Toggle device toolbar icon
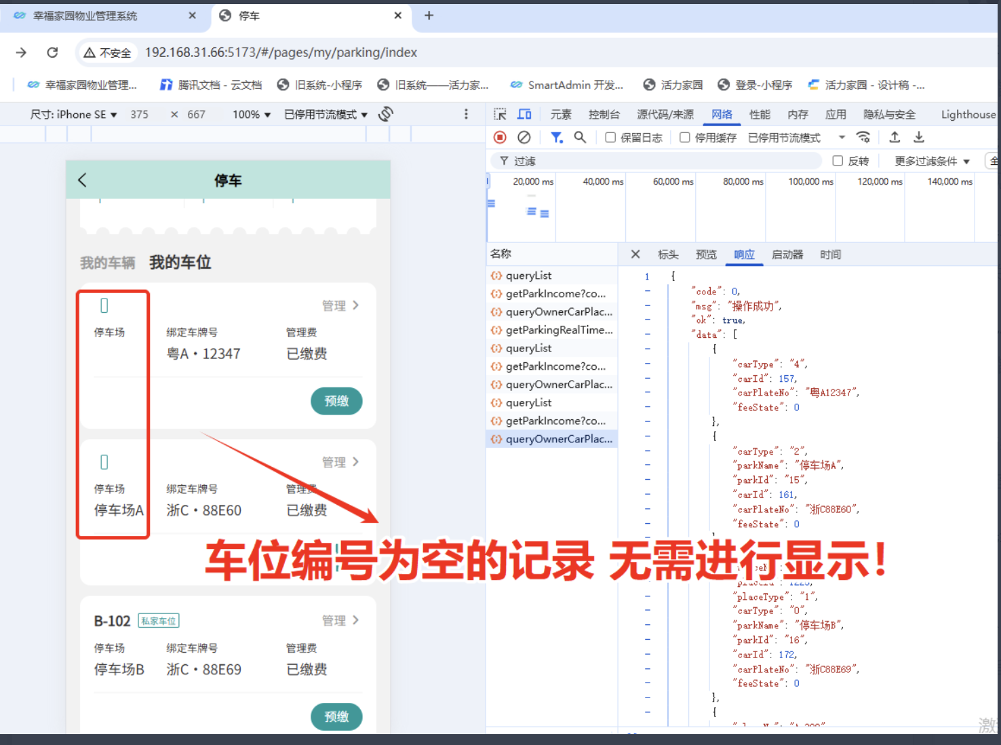Viewport: 1001px width, 745px height. tap(524, 115)
